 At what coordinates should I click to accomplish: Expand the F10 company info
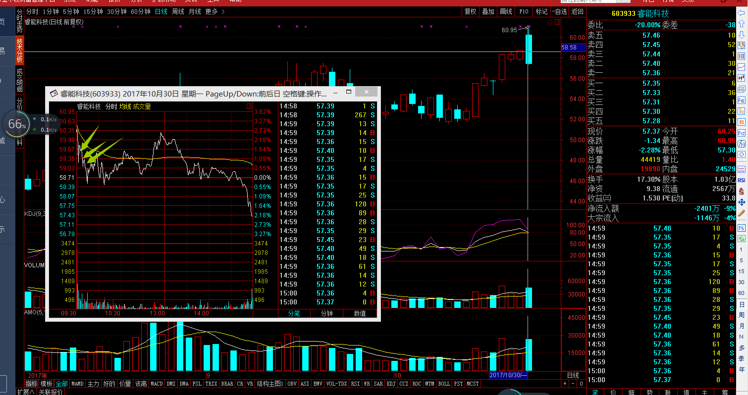click(524, 11)
